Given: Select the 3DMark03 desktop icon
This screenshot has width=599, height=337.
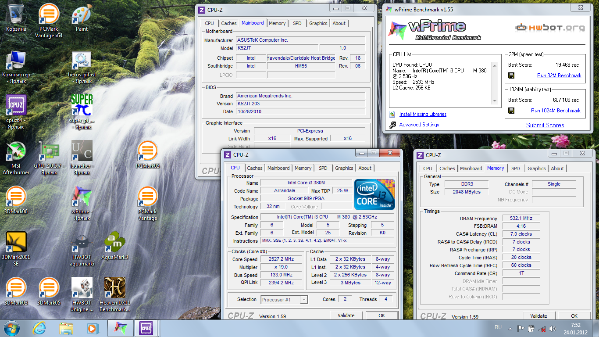Looking at the screenshot, I should coord(16,292).
